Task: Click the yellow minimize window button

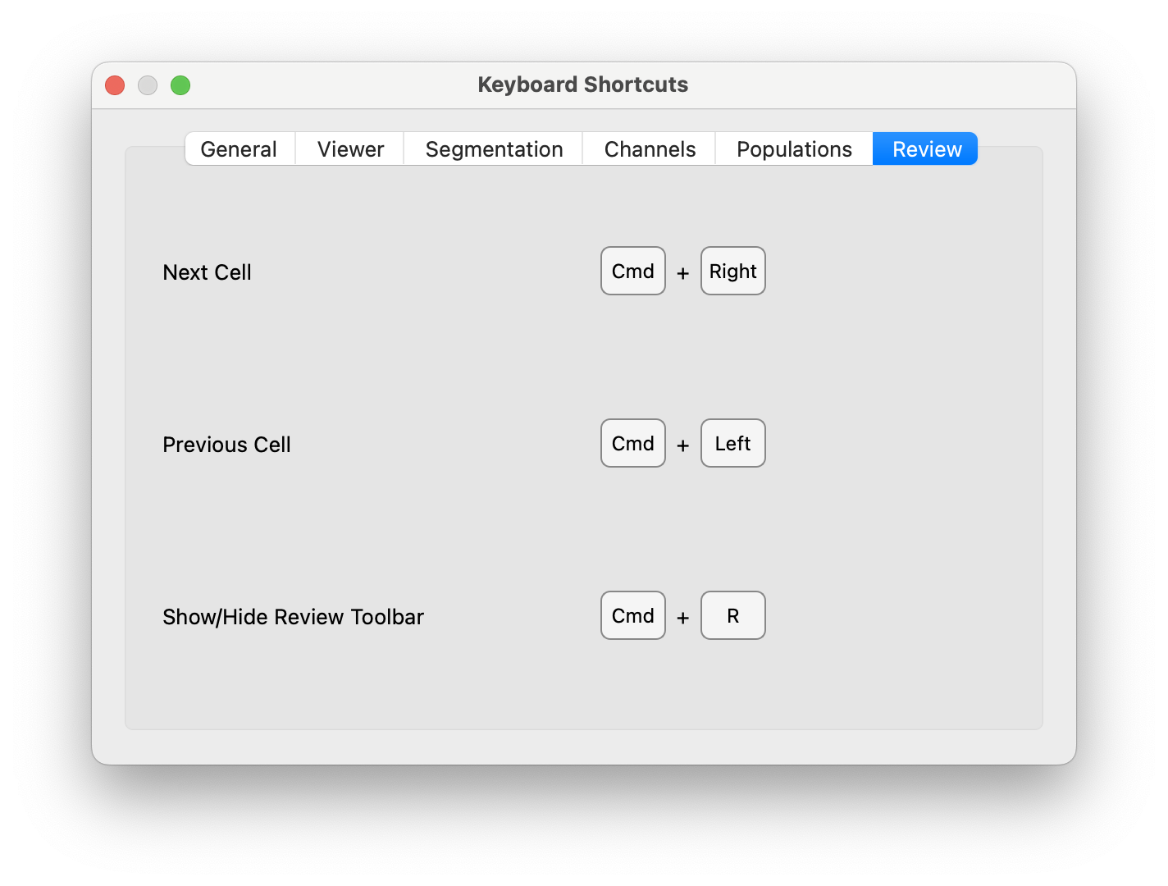Action: [x=148, y=84]
